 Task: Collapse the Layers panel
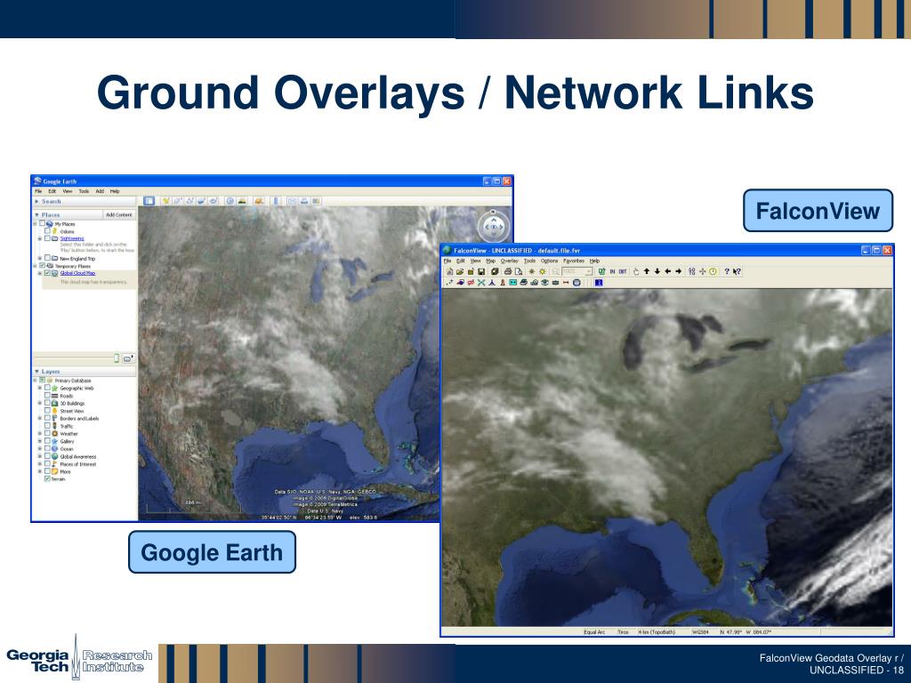(36, 371)
